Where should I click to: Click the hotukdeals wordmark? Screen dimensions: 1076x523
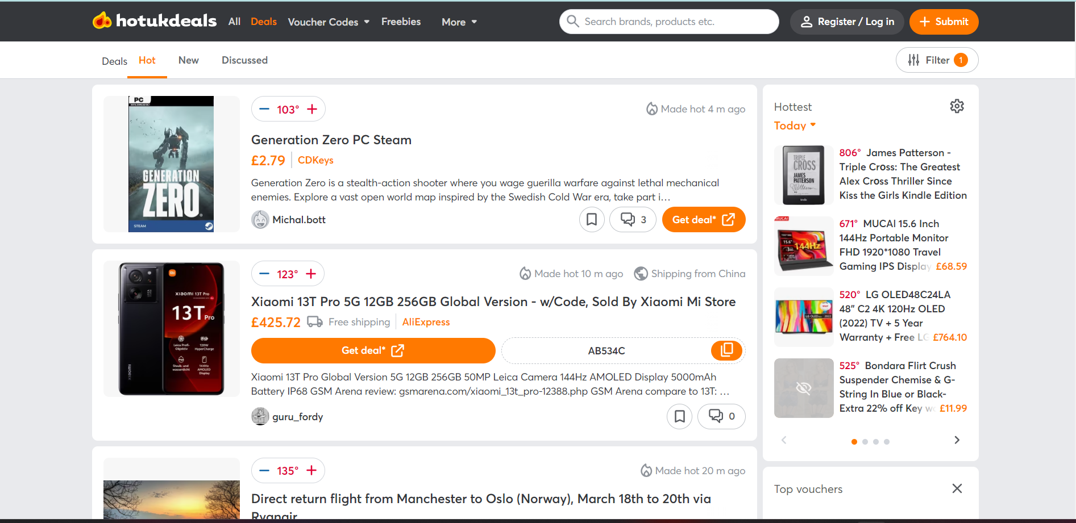click(x=166, y=21)
